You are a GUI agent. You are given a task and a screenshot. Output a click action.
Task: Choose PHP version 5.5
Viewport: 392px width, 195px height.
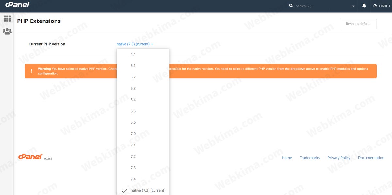143,111
